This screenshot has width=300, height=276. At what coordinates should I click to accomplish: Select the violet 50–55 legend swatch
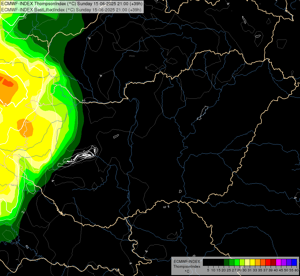pyautogui.click(x=289, y=262)
